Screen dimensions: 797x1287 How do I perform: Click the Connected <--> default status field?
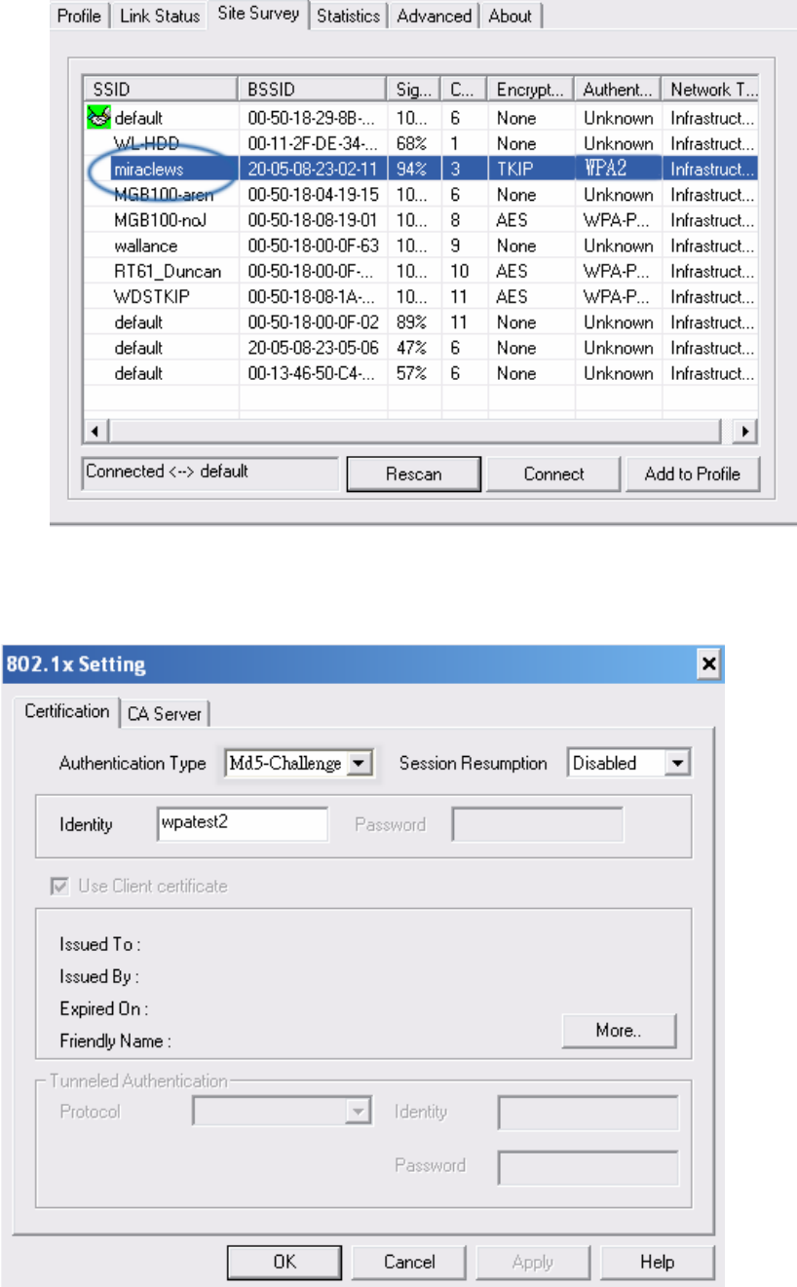[211, 473]
